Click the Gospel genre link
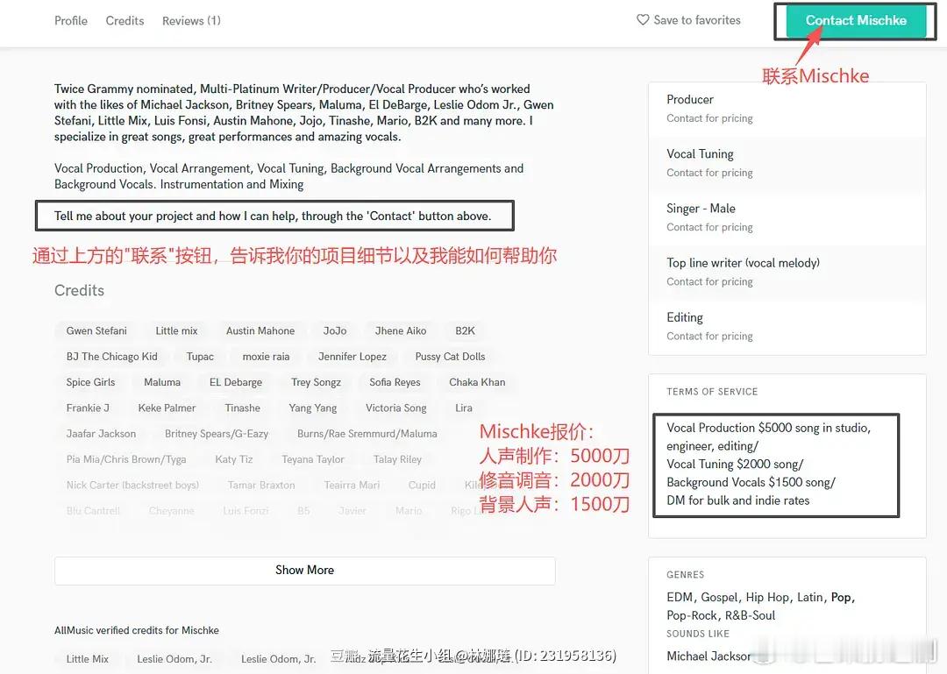Image resolution: width=947 pixels, height=674 pixels. click(719, 597)
